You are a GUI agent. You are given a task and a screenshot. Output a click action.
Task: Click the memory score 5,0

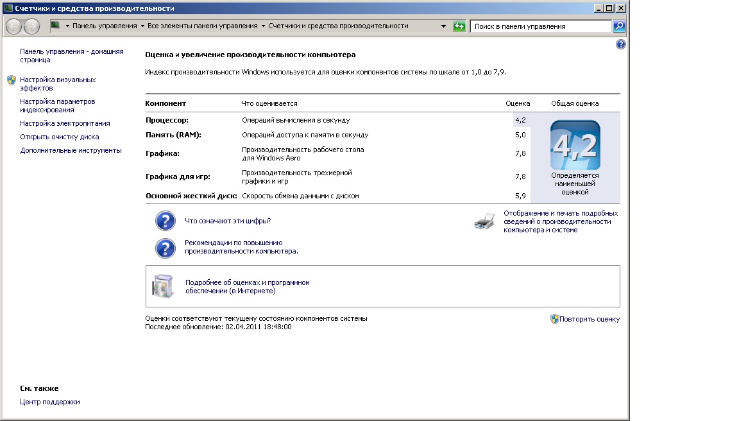[520, 135]
